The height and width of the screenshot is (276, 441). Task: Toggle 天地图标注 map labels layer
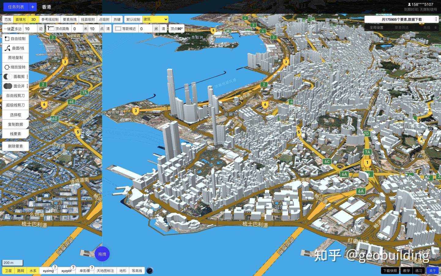click(x=105, y=271)
